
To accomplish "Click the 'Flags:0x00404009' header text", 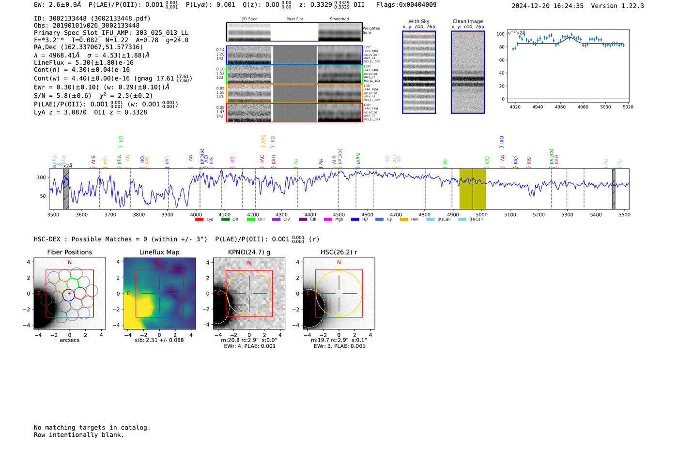I will (x=406, y=5).
